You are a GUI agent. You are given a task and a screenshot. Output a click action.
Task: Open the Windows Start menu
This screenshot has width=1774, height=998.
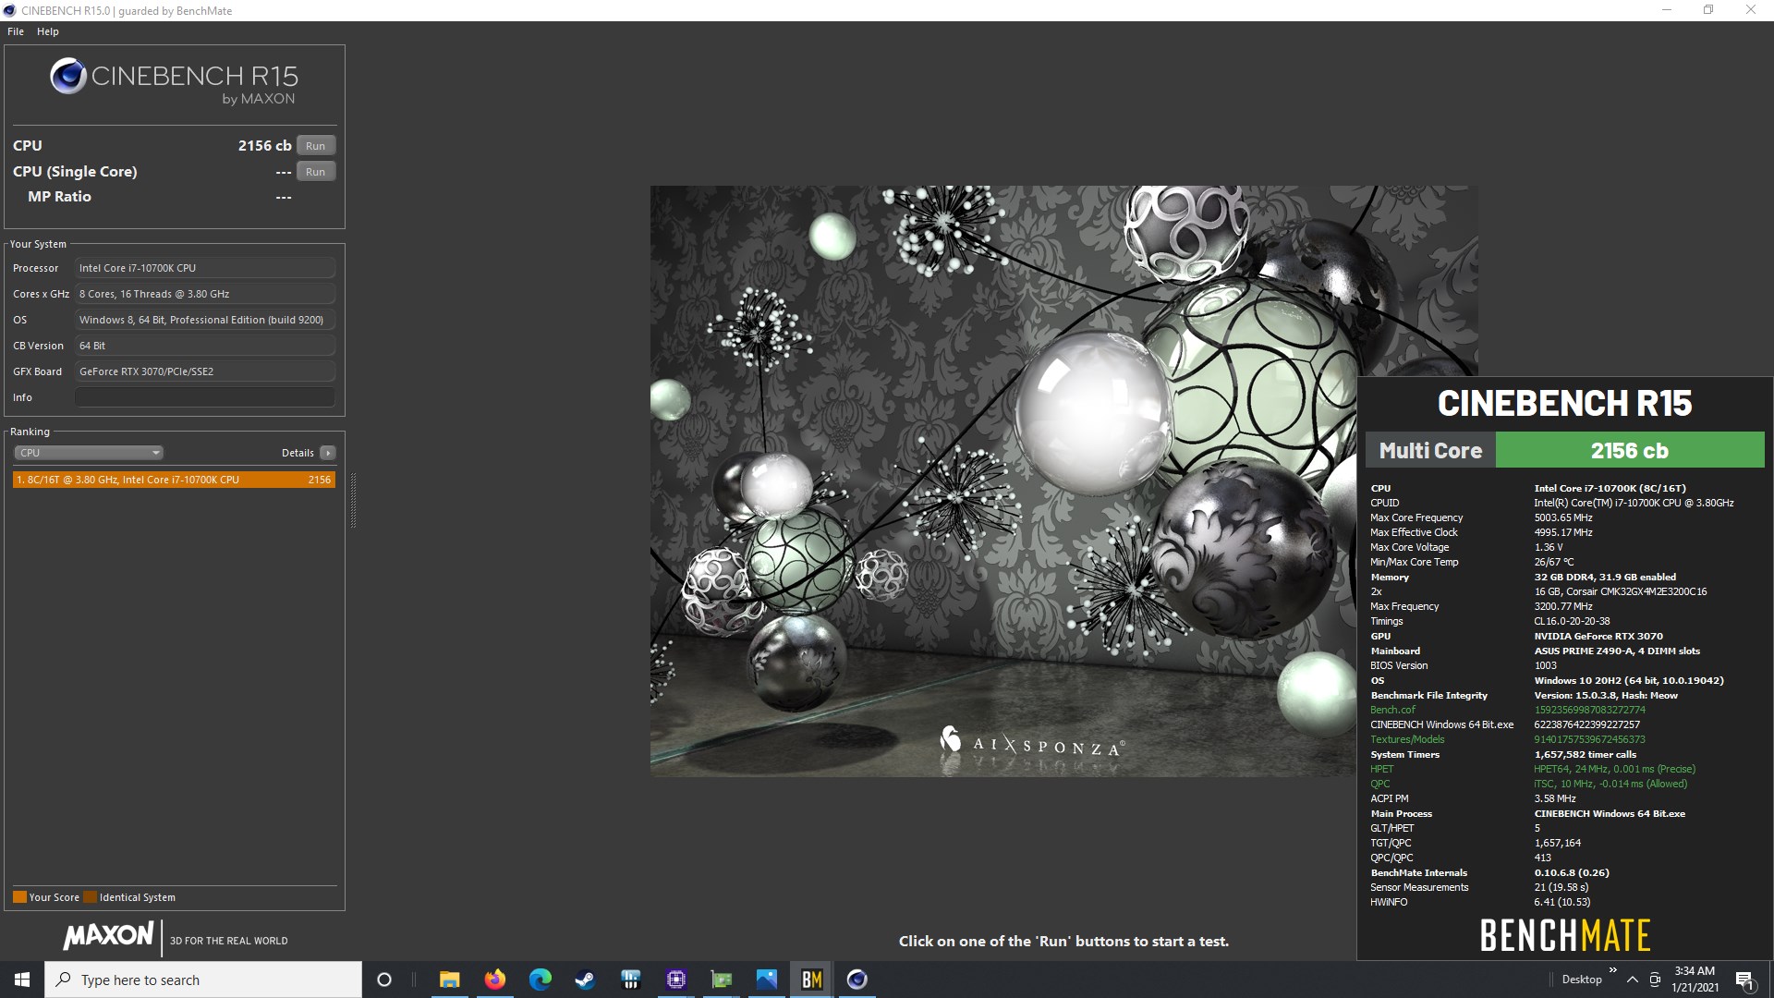point(22,980)
